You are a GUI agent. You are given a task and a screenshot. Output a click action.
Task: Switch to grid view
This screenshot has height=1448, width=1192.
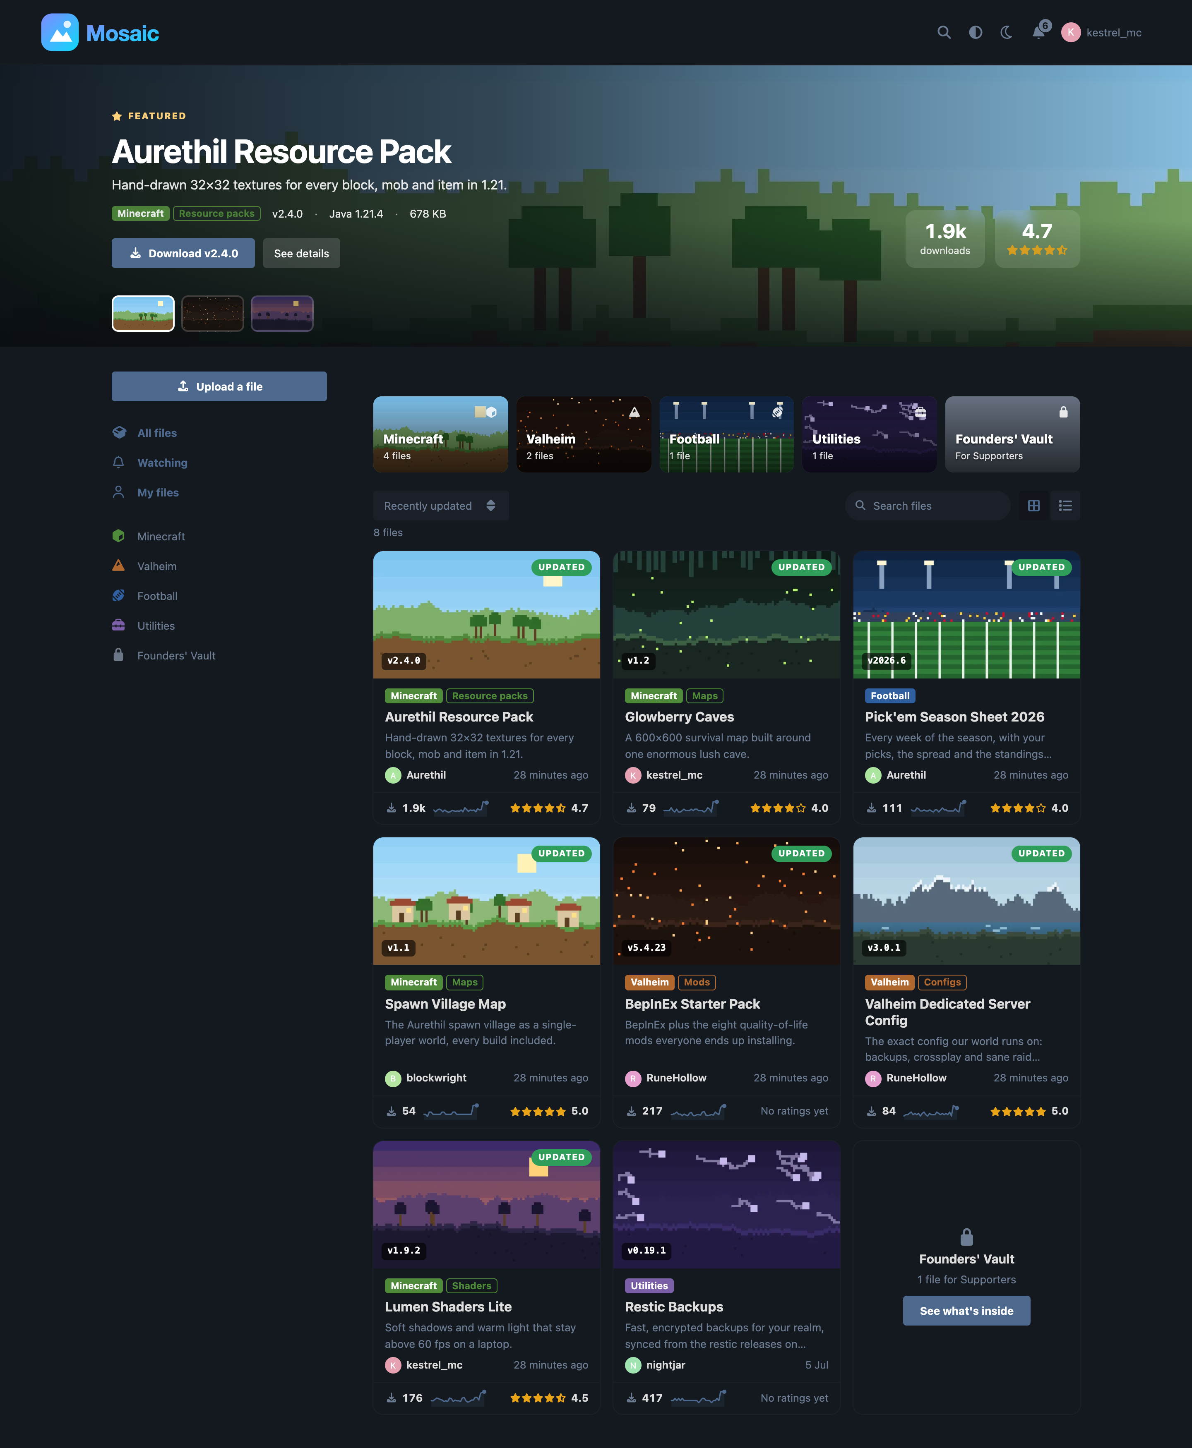(x=1033, y=506)
